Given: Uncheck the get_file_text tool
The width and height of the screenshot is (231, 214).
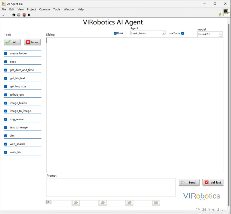Looking at the screenshot, I should [x=6, y=78].
